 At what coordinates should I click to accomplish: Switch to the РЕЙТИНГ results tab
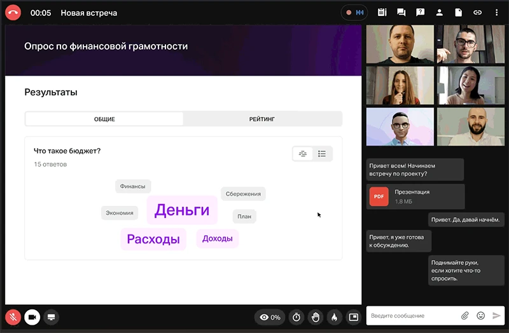tap(262, 119)
